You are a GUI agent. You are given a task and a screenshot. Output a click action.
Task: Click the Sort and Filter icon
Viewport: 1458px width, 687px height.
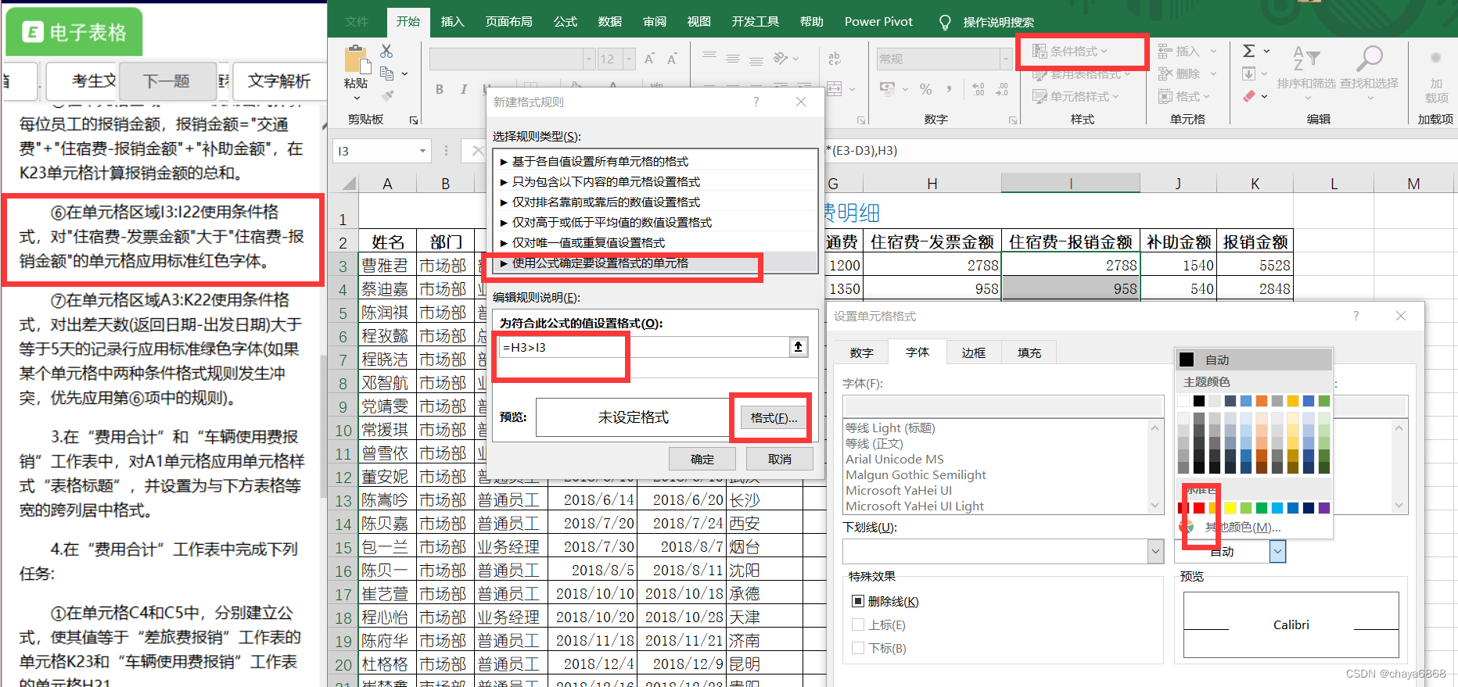[x=1306, y=59]
